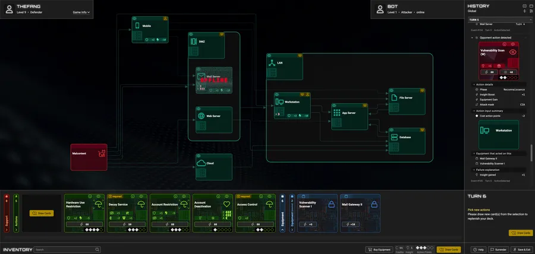This screenshot has width=535, height=254.
Task: Toggle eye icon on Access Control card
Action: [x=269, y=196]
